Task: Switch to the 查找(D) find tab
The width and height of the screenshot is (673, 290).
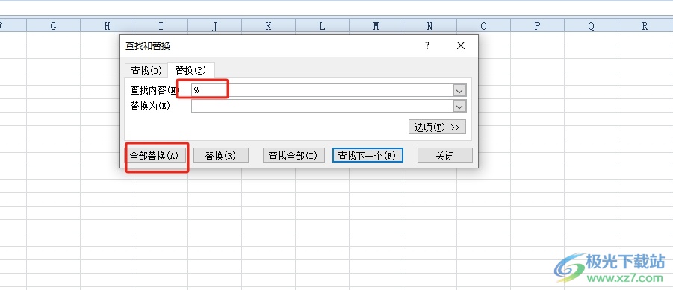Action: 146,70
